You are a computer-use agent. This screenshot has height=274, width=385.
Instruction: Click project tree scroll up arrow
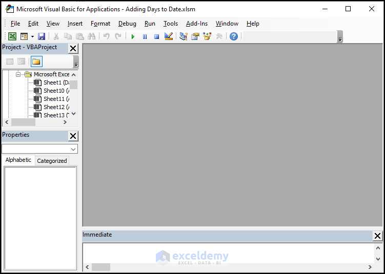(73, 75)
